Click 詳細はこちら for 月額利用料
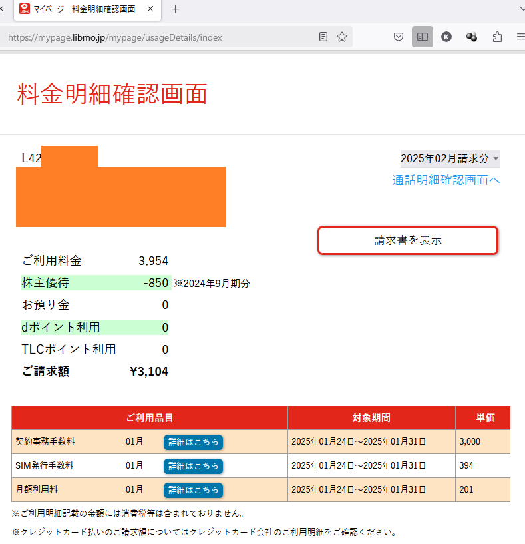 point(193,490)
